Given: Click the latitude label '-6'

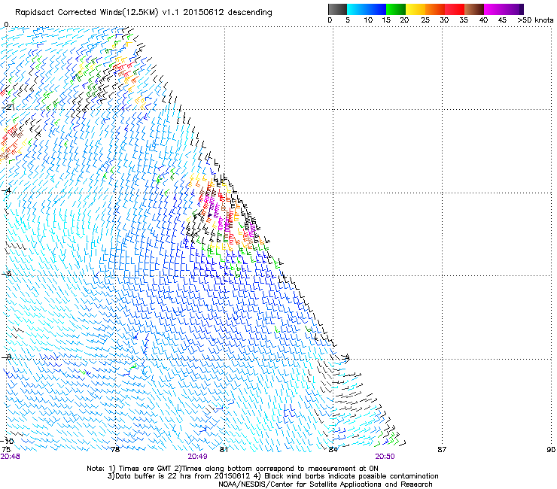Looking at the screenshot, I should click(6, 274).
